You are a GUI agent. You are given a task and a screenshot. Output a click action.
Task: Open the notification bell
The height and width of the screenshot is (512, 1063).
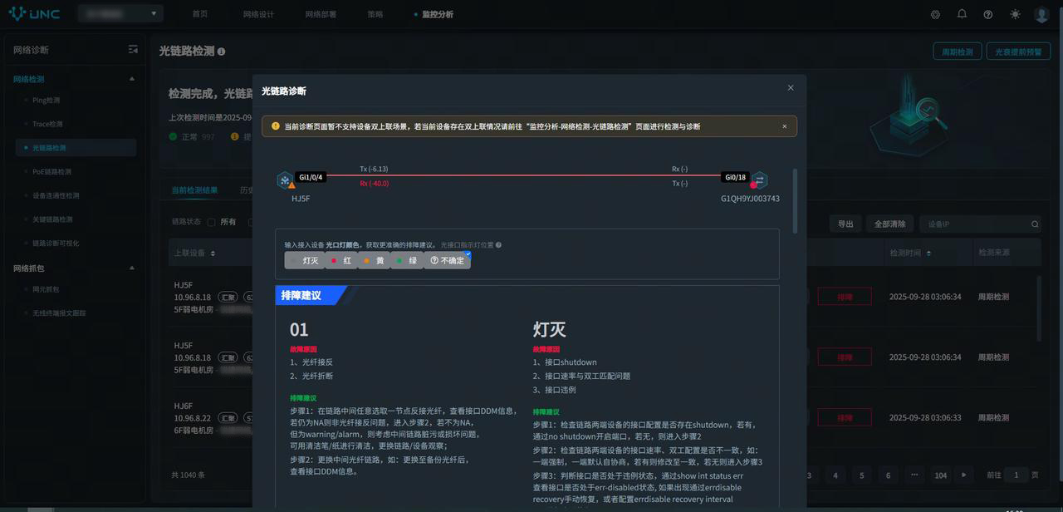[x=962, y=14]
